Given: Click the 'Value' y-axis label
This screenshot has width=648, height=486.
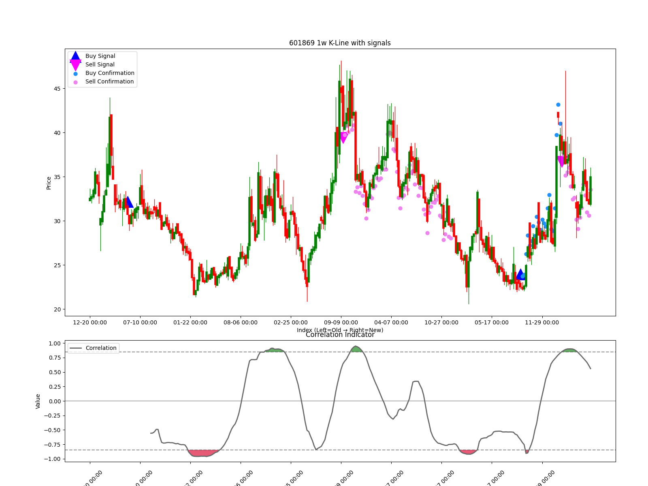Looking at the screenshot, I should click(38, 401).
